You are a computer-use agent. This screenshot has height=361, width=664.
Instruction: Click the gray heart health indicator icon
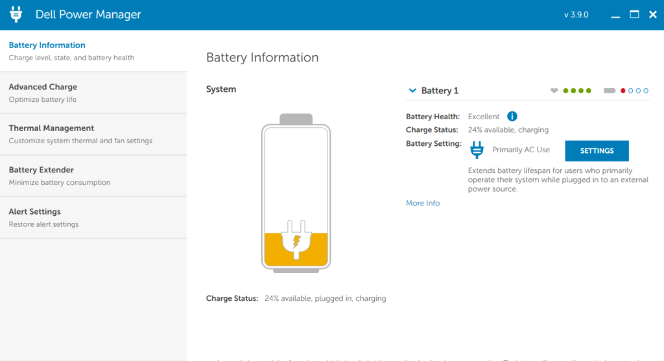click(554, 91)
